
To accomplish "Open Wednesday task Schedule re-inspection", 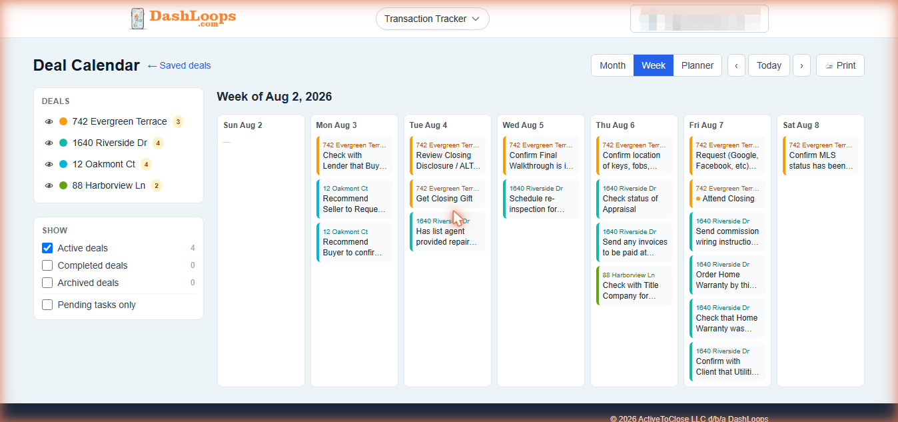I will [x=541, y=199].
